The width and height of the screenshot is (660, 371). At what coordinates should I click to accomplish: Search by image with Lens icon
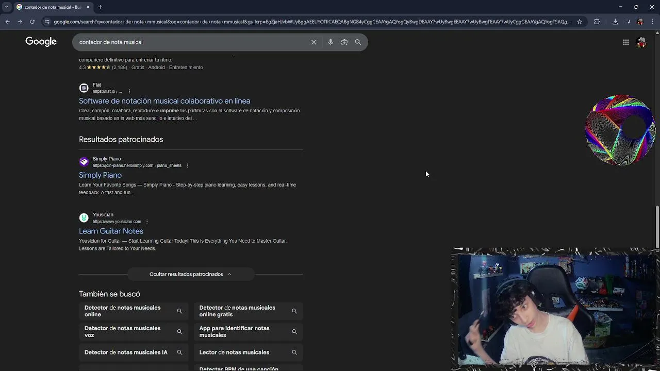344,42
